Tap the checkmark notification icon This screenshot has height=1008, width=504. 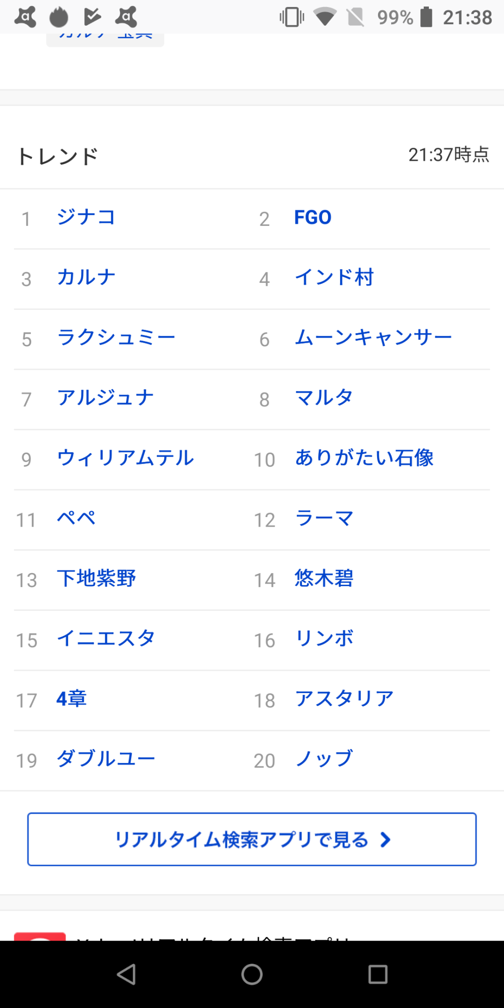[92, 17]
